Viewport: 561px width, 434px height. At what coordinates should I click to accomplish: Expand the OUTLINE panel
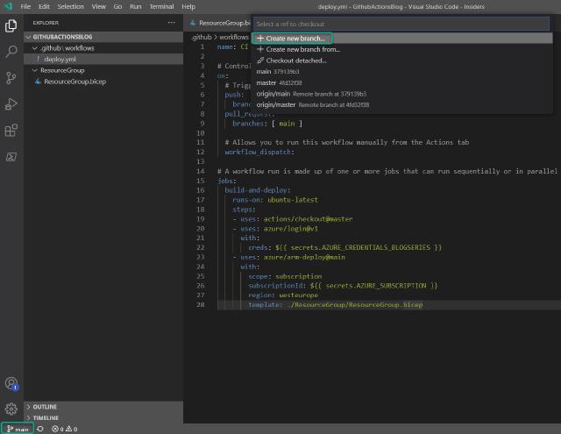[44, 407]
